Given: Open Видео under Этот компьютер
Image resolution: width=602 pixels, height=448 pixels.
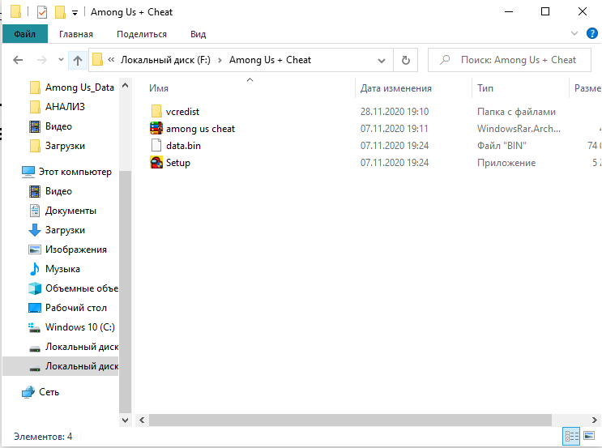Looking at the screenshot, I should coord(51,191).
